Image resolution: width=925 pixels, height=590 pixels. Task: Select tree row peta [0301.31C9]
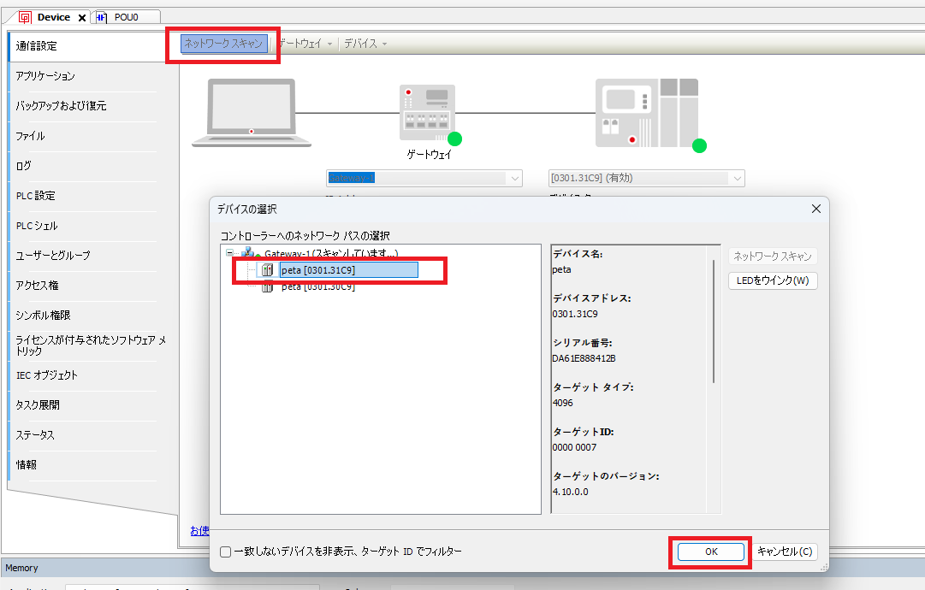348,270
